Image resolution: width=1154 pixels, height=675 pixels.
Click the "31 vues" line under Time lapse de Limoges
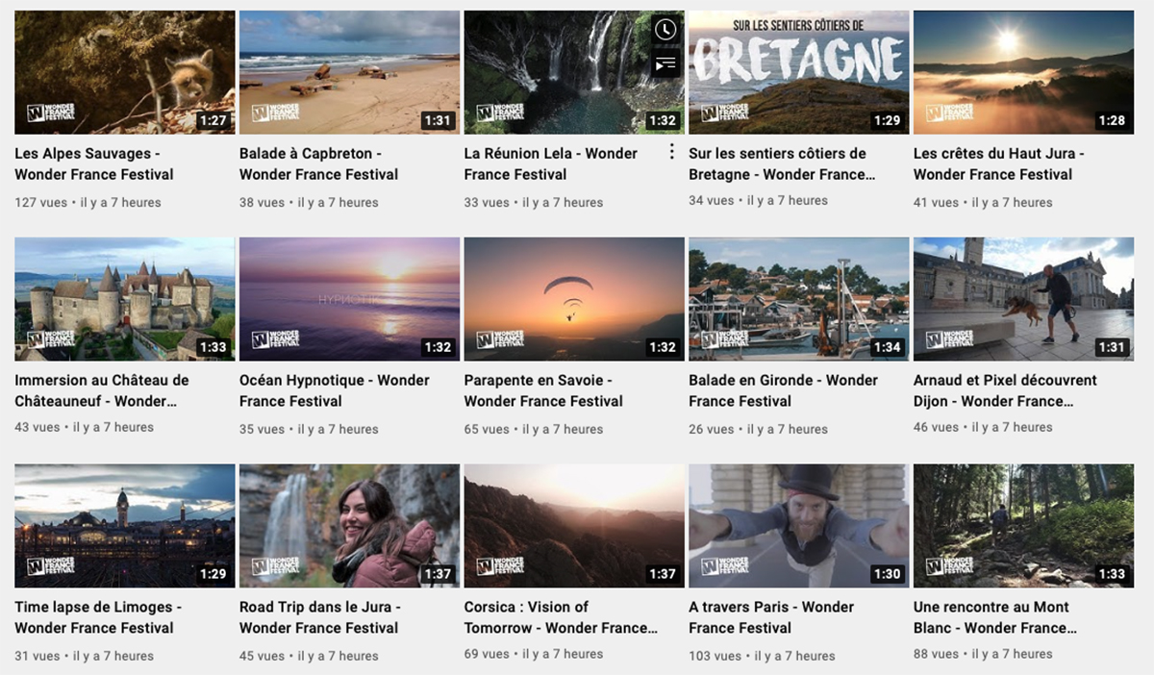click(85, 656)
